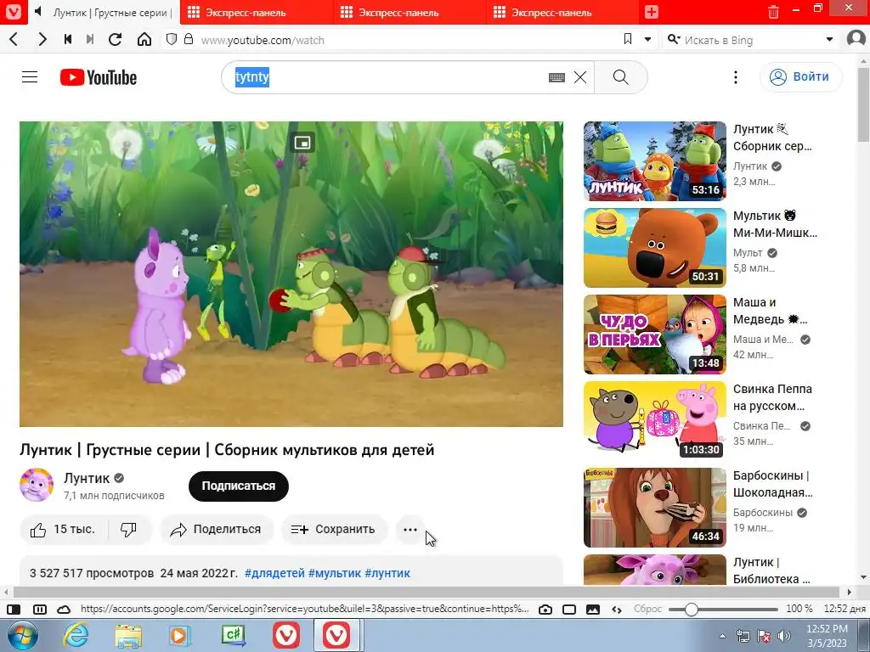Mute the Лунтик tab audio speaker icon
The height and width of the screenshot is (652, 870).
click(37, 12)
